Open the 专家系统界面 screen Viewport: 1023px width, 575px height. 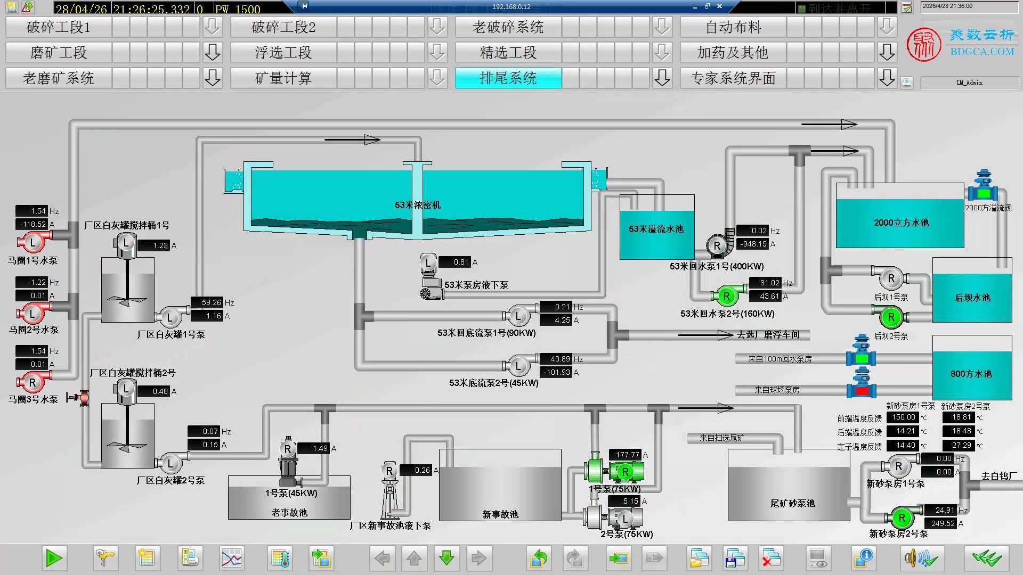(733, 78)
